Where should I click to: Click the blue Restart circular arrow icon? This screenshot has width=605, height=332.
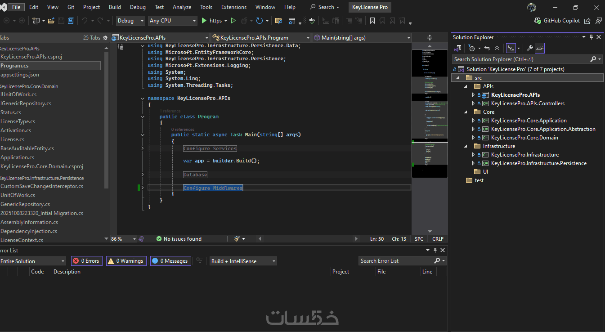point(259,21)
